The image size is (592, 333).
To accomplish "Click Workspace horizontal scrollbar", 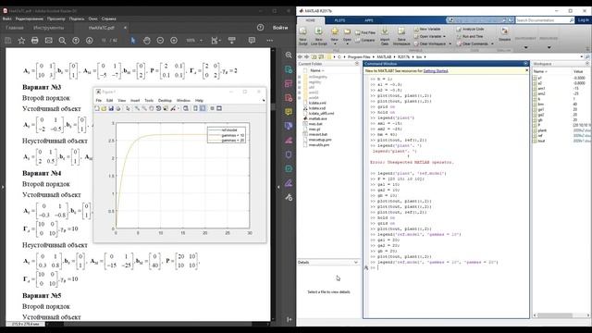I will coord(561,315).
